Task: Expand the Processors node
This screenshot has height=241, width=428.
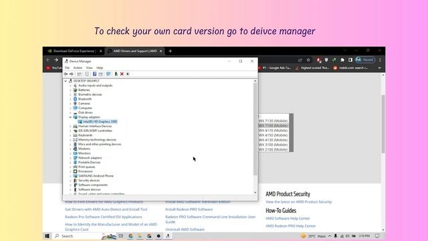Action: coord(70,171)
